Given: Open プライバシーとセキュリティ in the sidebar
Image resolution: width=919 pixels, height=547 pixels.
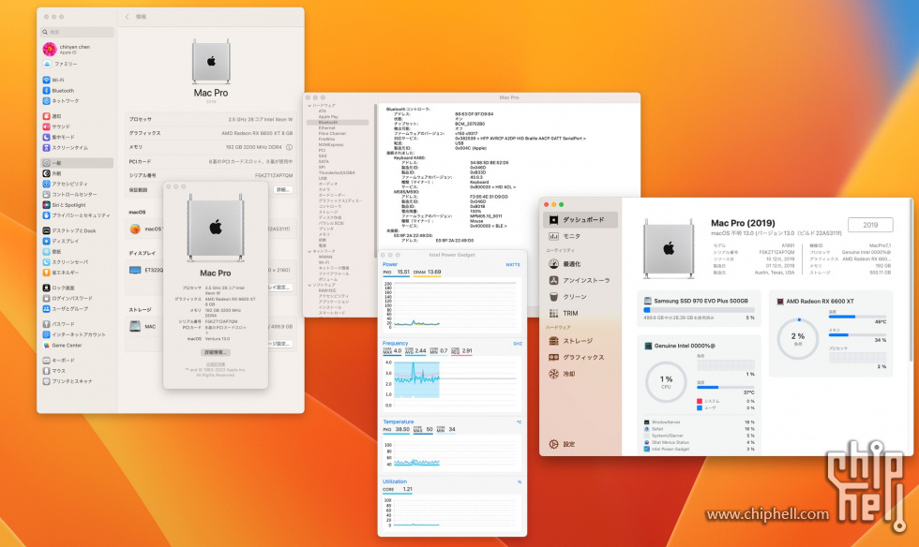Looking at the screenshot, I should (77, 215).
